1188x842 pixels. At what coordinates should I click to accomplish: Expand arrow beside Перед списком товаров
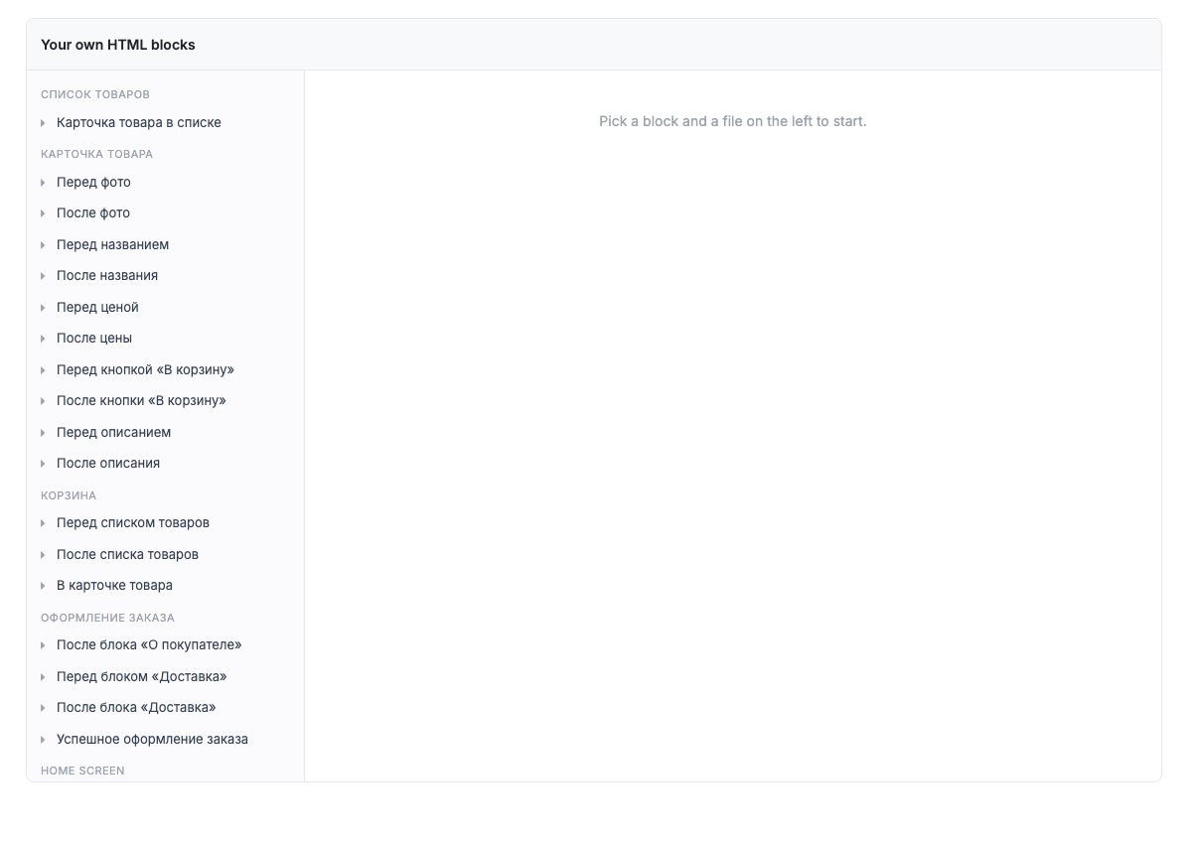point(43,523)
